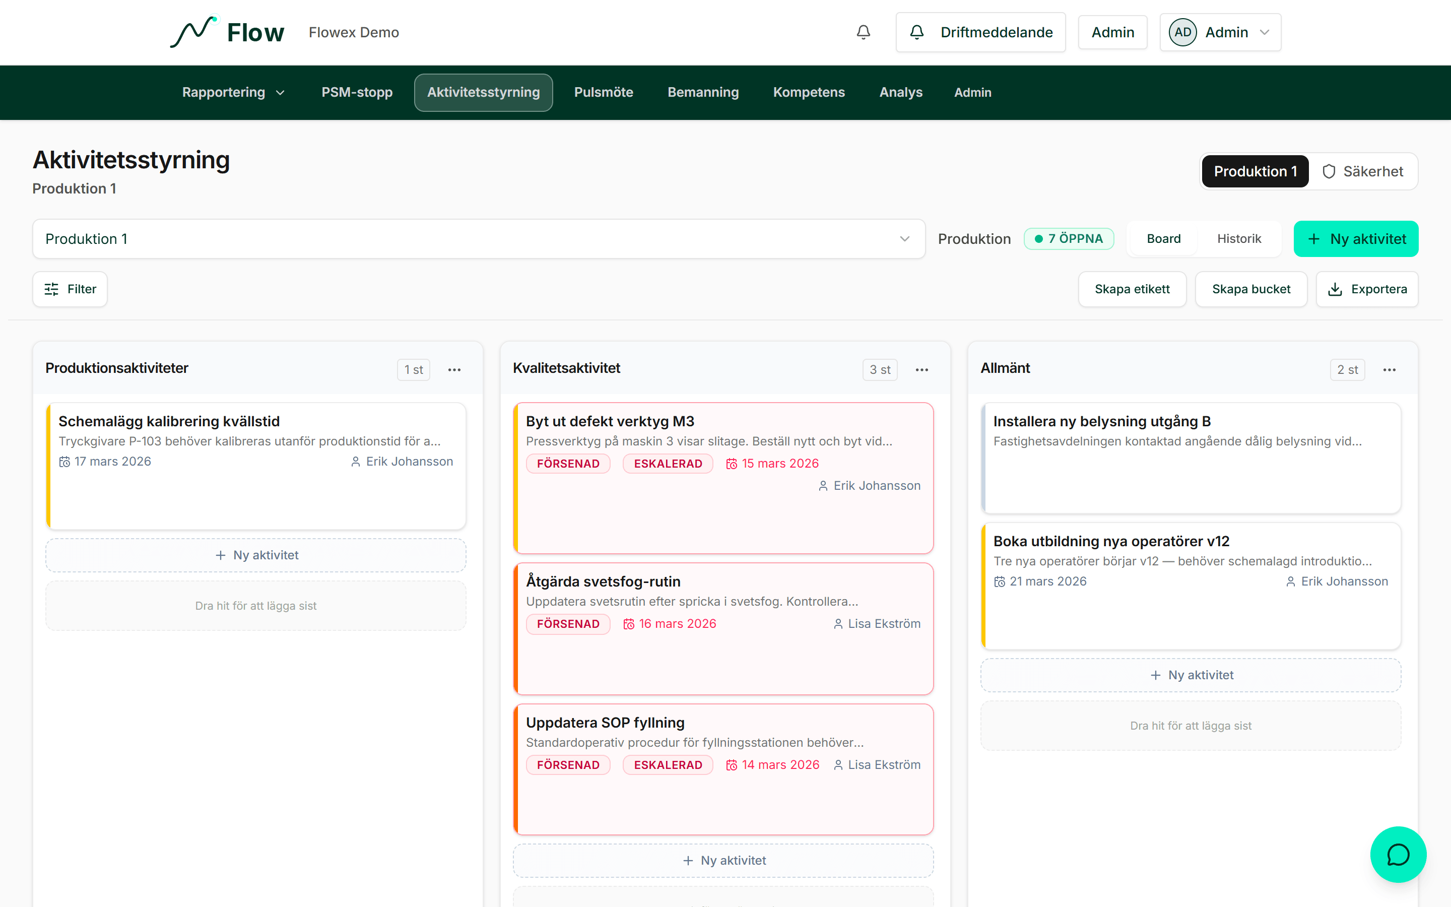Open the Admin account dropdown
This screenshot has height=907, width=1451.
pyautogui.click(x=1220, y=32)
